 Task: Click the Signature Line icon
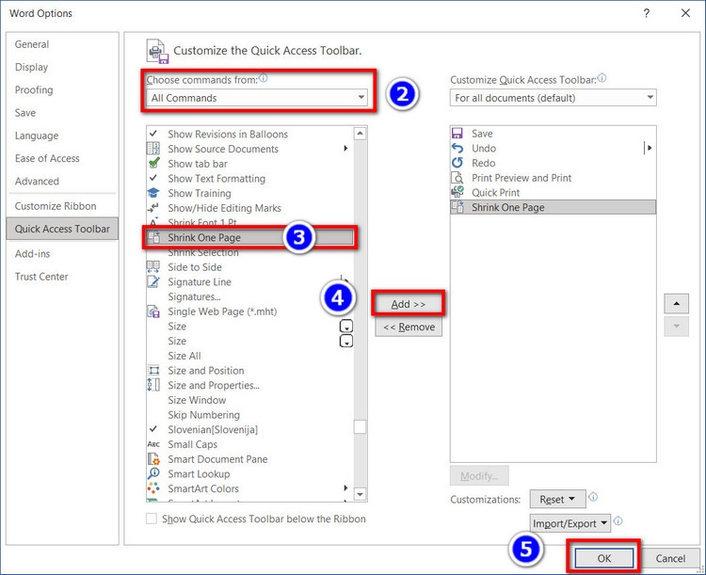pyautogui.click(x=153, y=282)
